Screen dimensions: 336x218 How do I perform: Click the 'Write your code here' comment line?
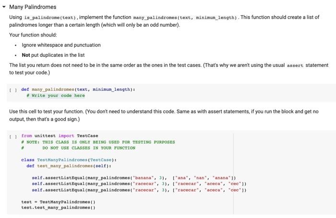coord(56,96)
